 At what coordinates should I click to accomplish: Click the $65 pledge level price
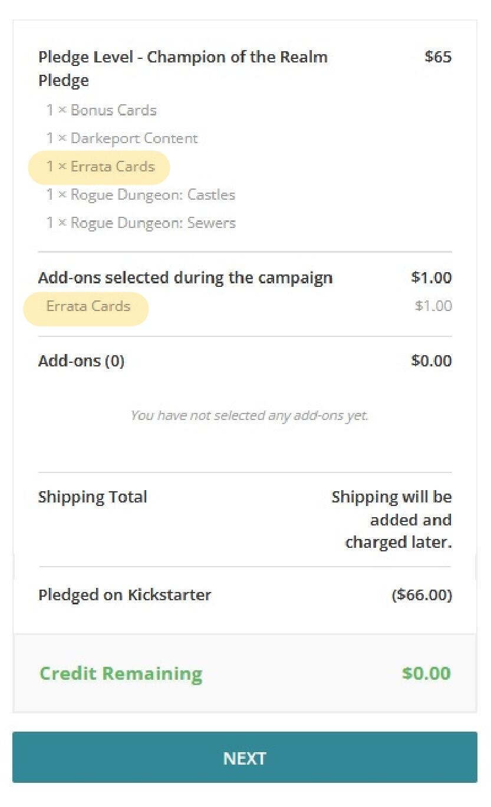point(437,57)
